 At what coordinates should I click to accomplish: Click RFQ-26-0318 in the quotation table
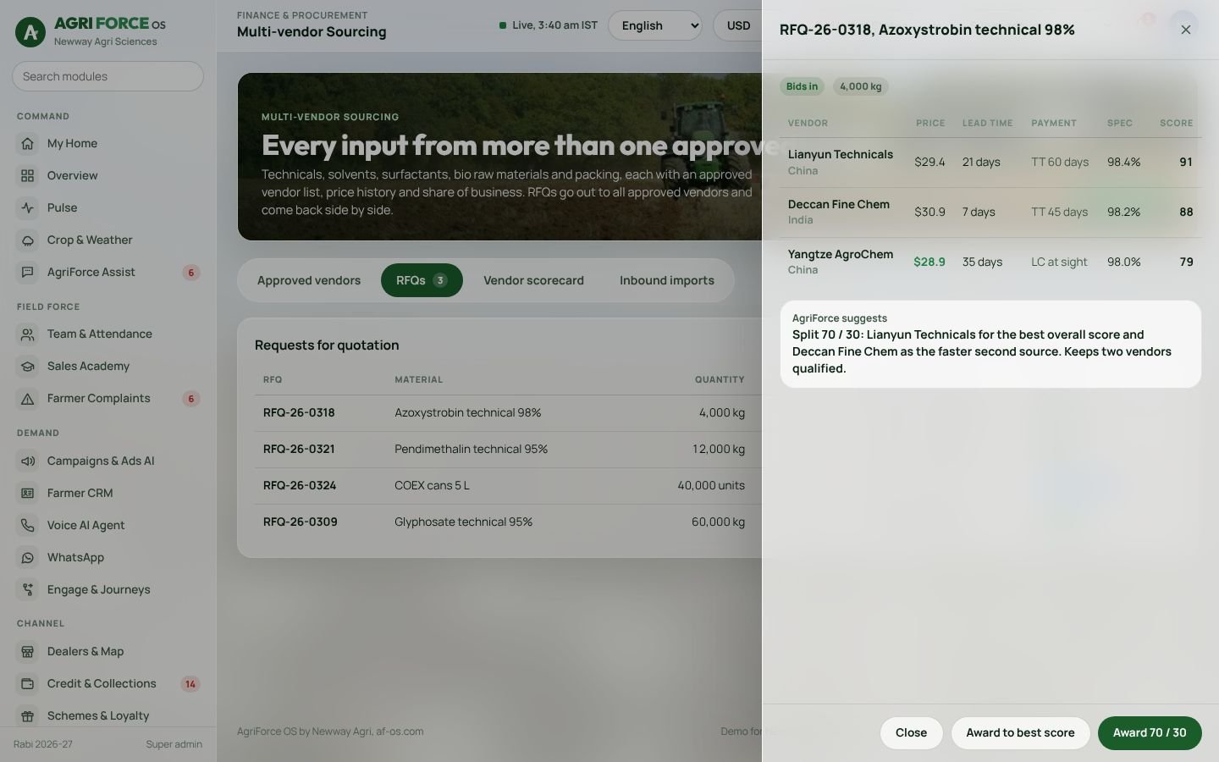[299, 413]
